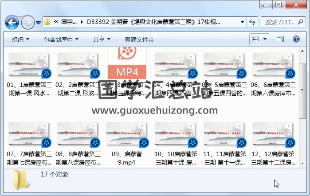The height and width of the screenshot is (196, 310).
Task: Click file name 10、10启蒙营第三期第十课 房...
Action: 176,158
